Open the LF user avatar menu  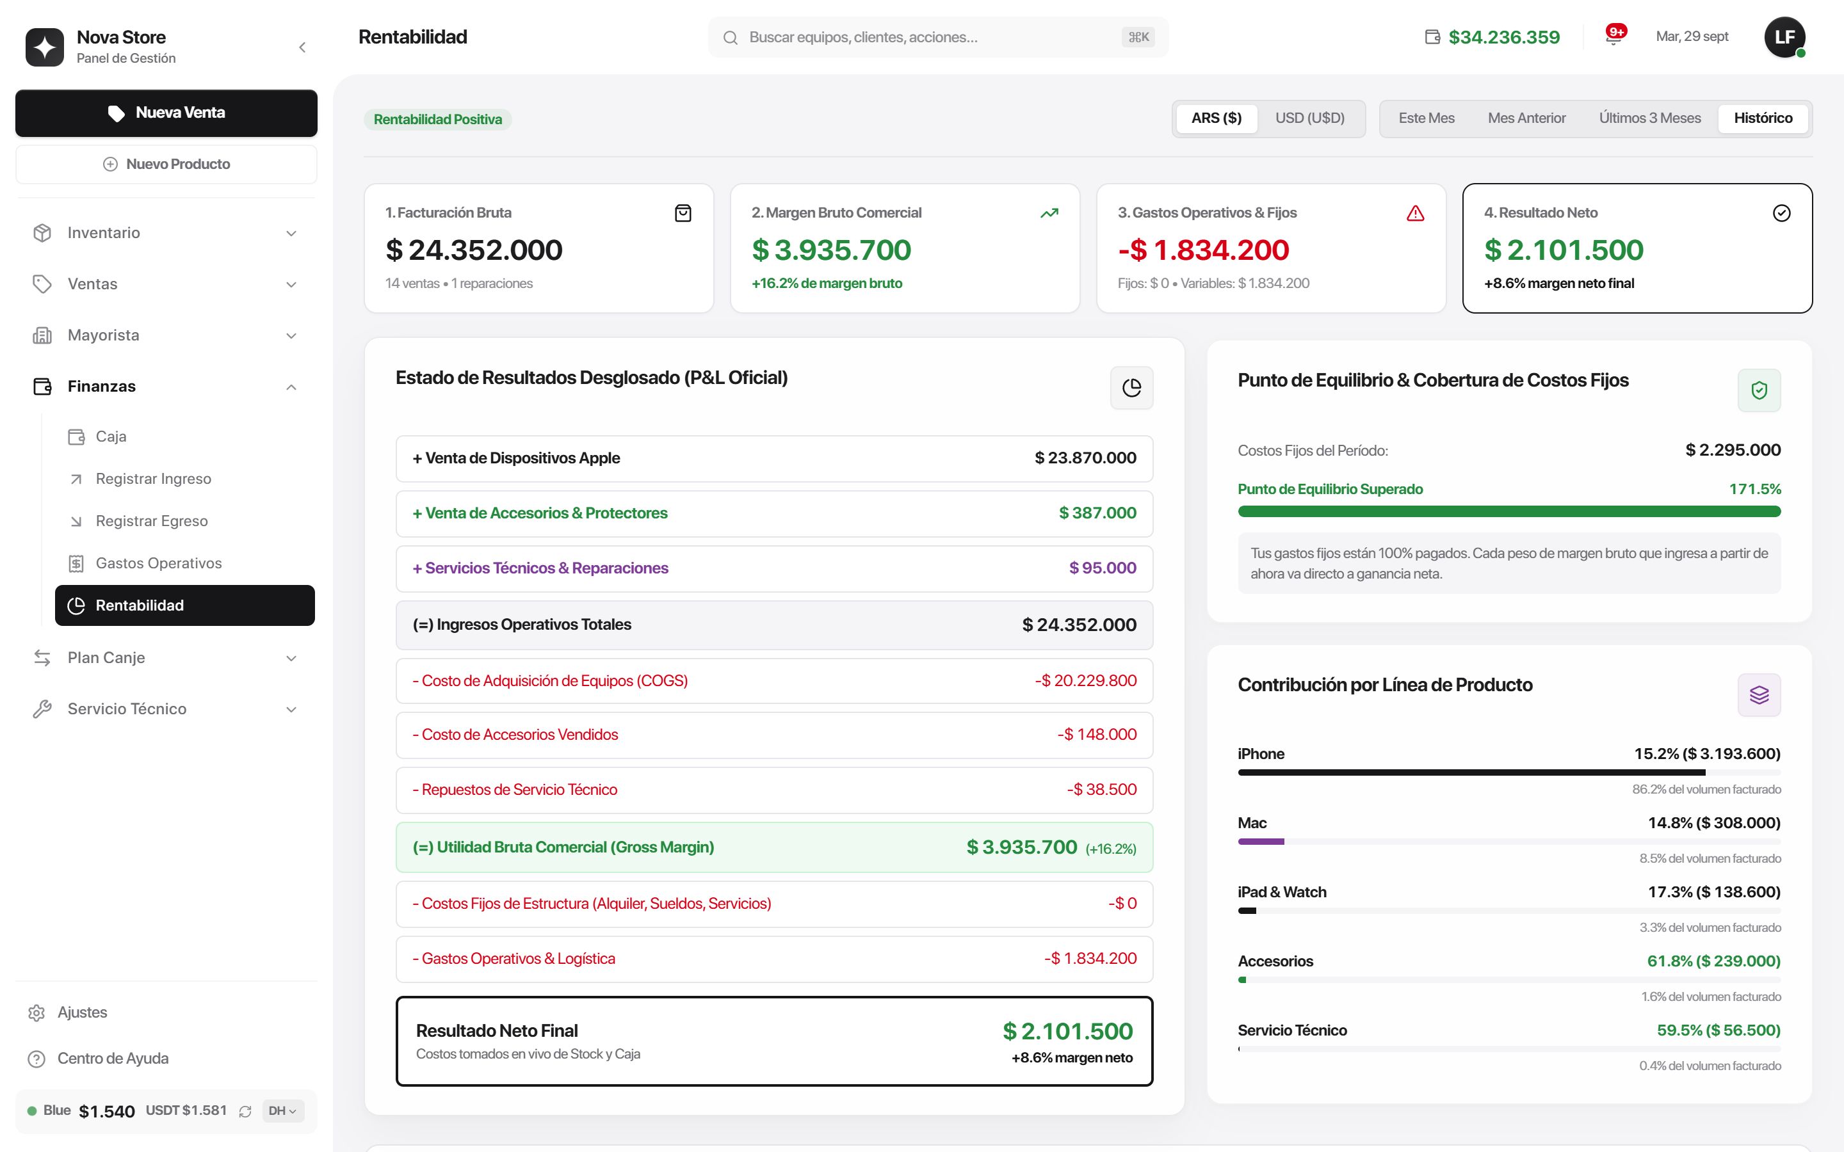[1784, 36]
